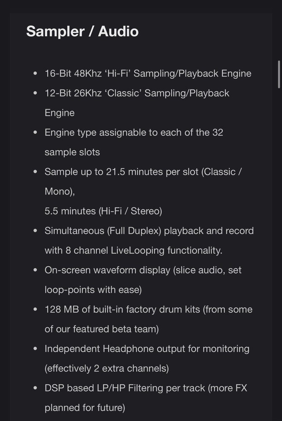
Task: Click the "planned for future)" line
Action: tap(85, 408)
